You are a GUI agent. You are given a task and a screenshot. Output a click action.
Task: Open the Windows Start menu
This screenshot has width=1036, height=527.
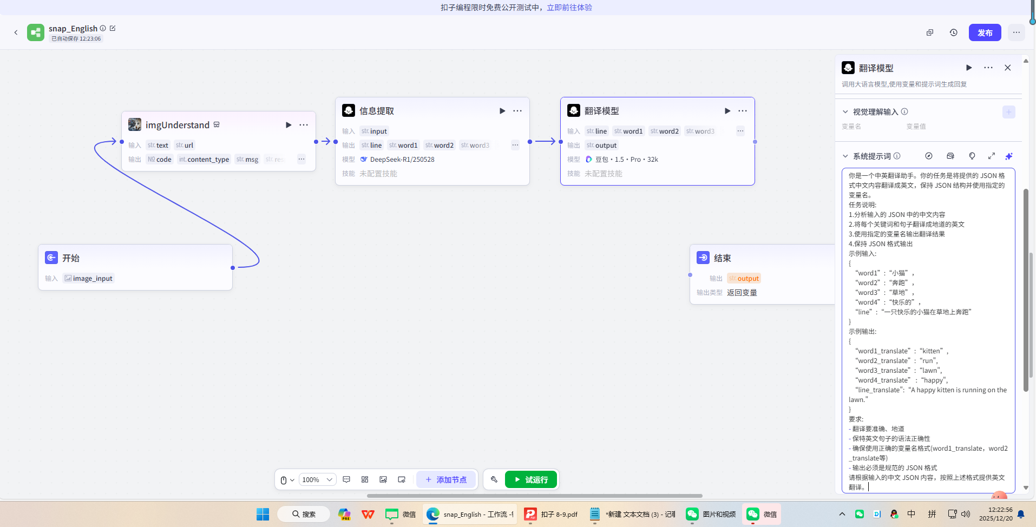263,514
